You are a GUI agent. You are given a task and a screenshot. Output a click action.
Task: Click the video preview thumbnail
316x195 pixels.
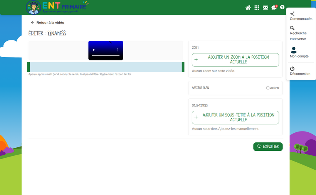point(106,50)
